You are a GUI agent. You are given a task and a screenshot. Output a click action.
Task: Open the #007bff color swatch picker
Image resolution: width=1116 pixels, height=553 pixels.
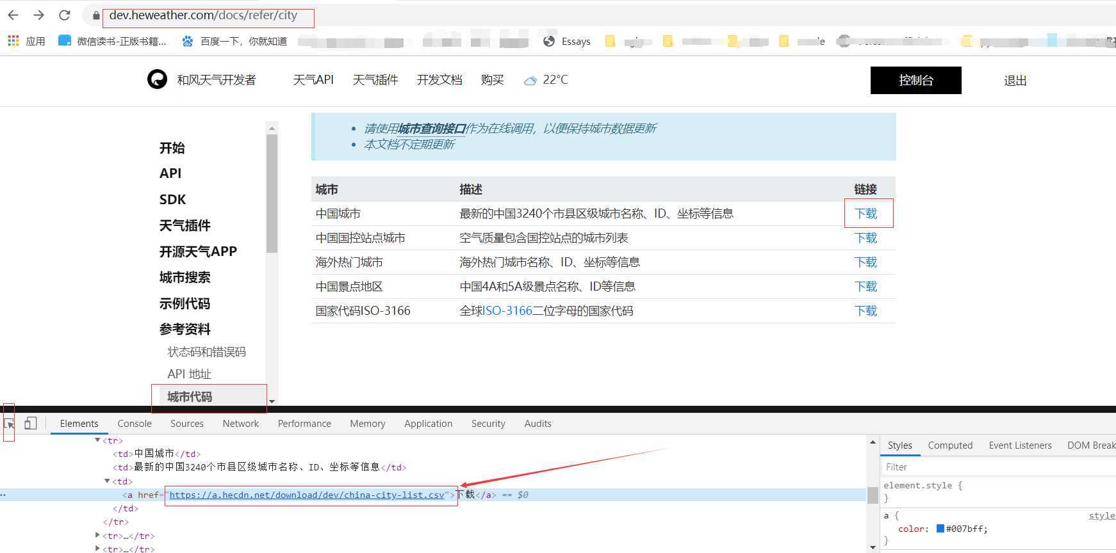940,529
